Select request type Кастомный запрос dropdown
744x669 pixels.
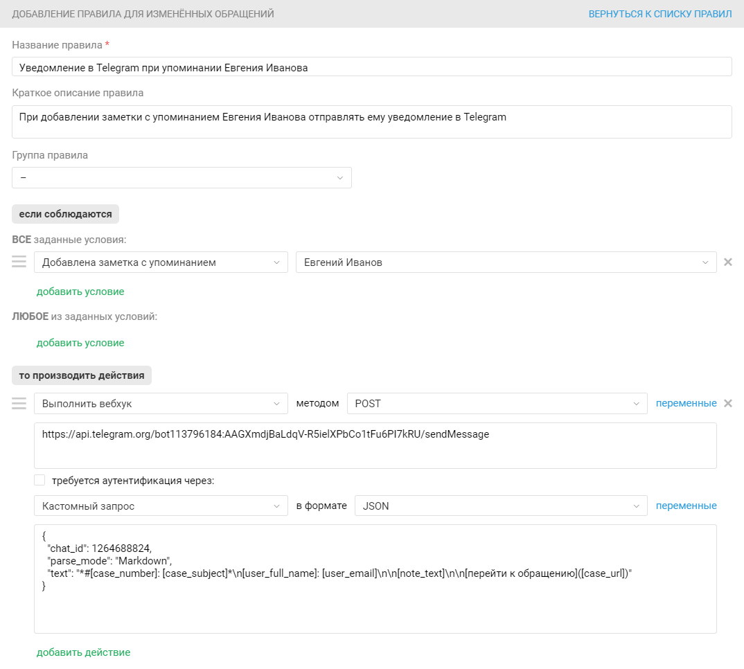pos(161,506)
